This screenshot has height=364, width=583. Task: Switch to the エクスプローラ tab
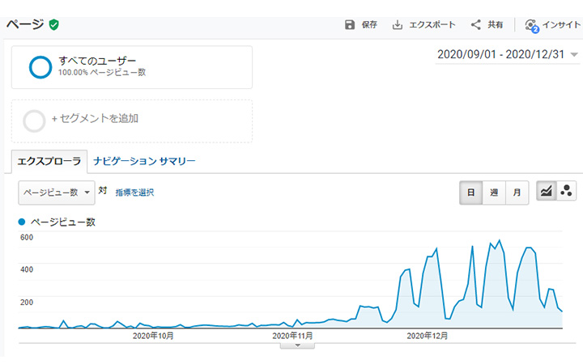pos(49,161)
